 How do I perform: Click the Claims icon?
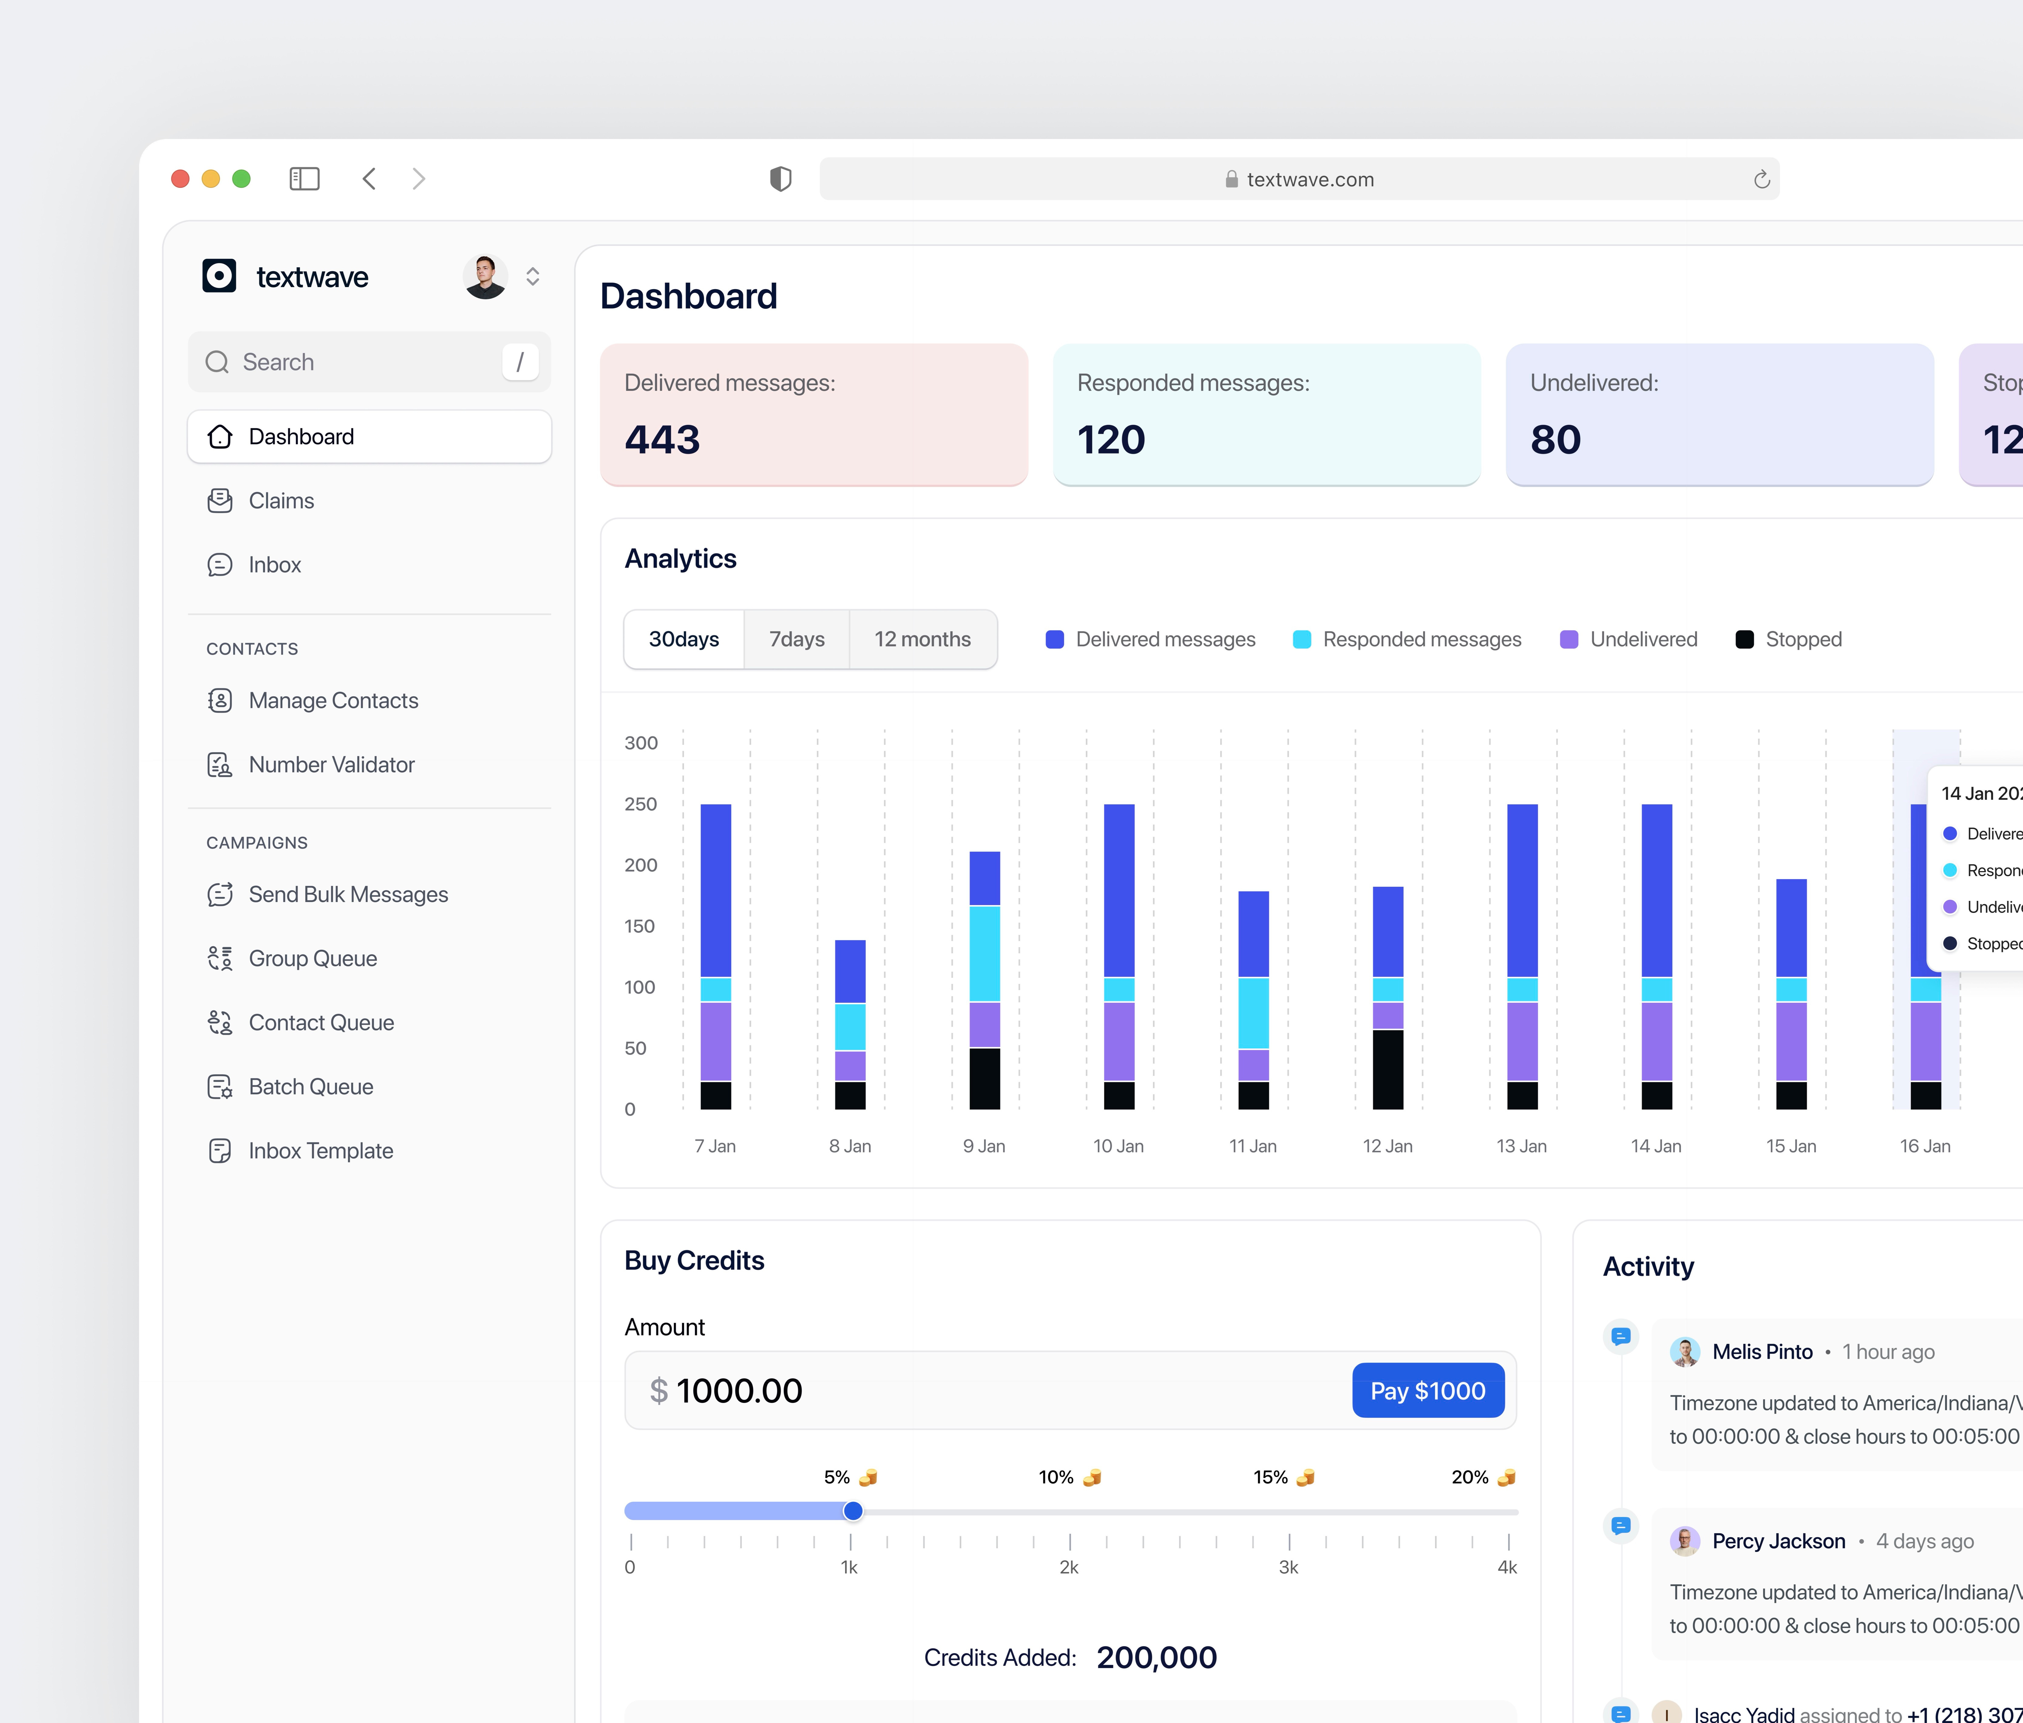[x=220, y=501]
